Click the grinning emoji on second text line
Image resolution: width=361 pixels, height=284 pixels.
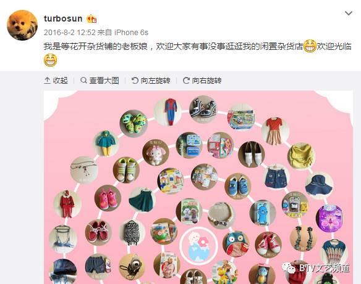[x=50, y=60]
